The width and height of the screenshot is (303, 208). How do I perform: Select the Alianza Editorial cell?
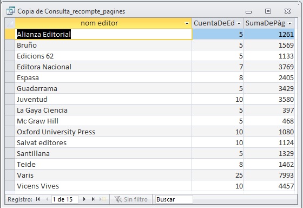point(103,34)
